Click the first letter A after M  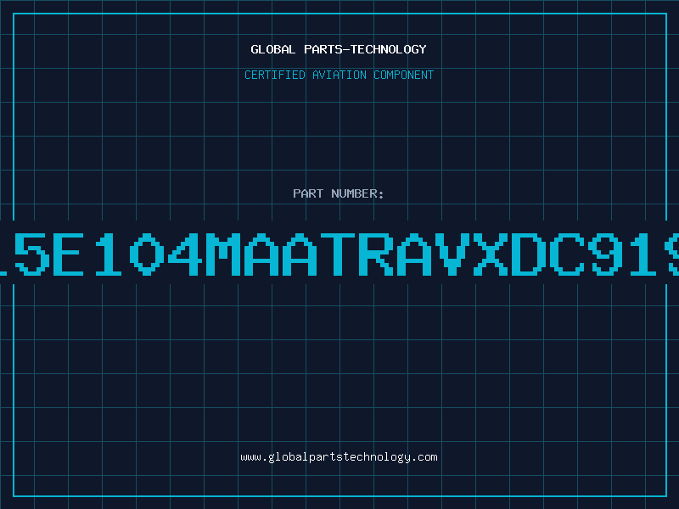[x=261, y=254]
